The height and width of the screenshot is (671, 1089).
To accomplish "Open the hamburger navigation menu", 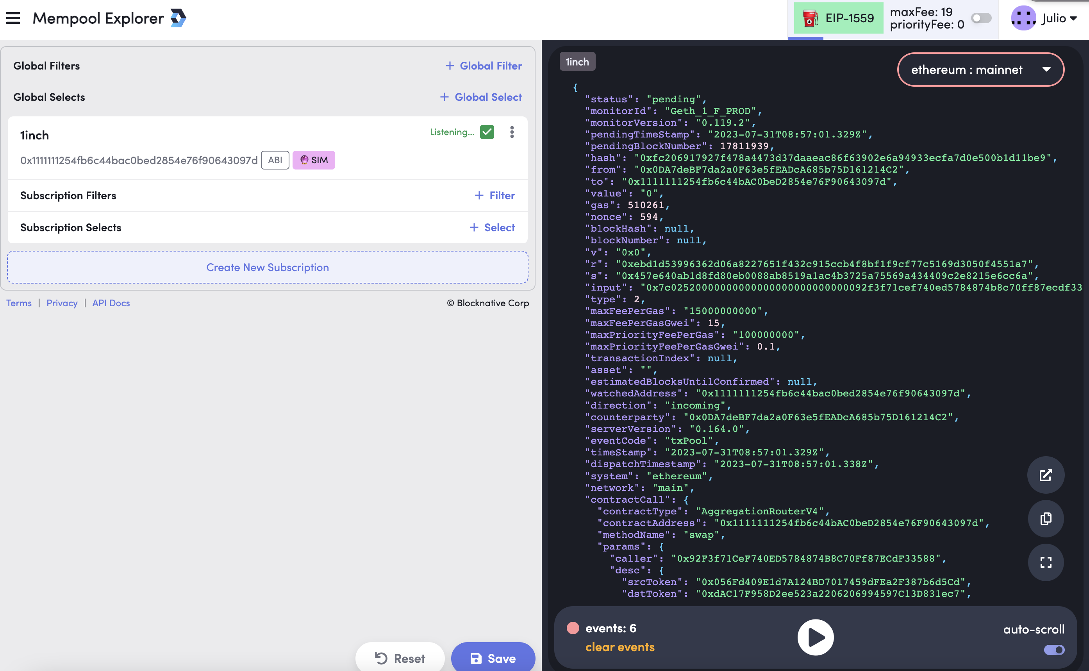I will click(13, 18).
